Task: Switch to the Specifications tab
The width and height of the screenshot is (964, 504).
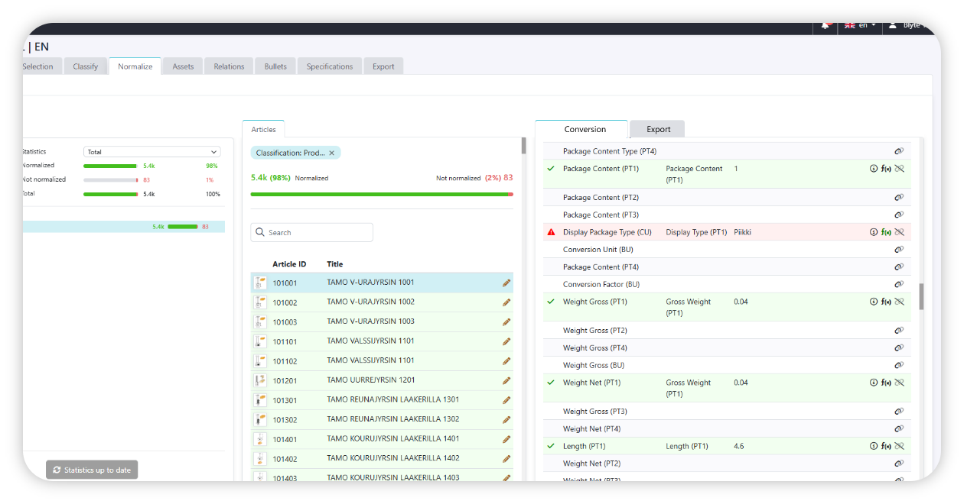Action: click(329, 66)
